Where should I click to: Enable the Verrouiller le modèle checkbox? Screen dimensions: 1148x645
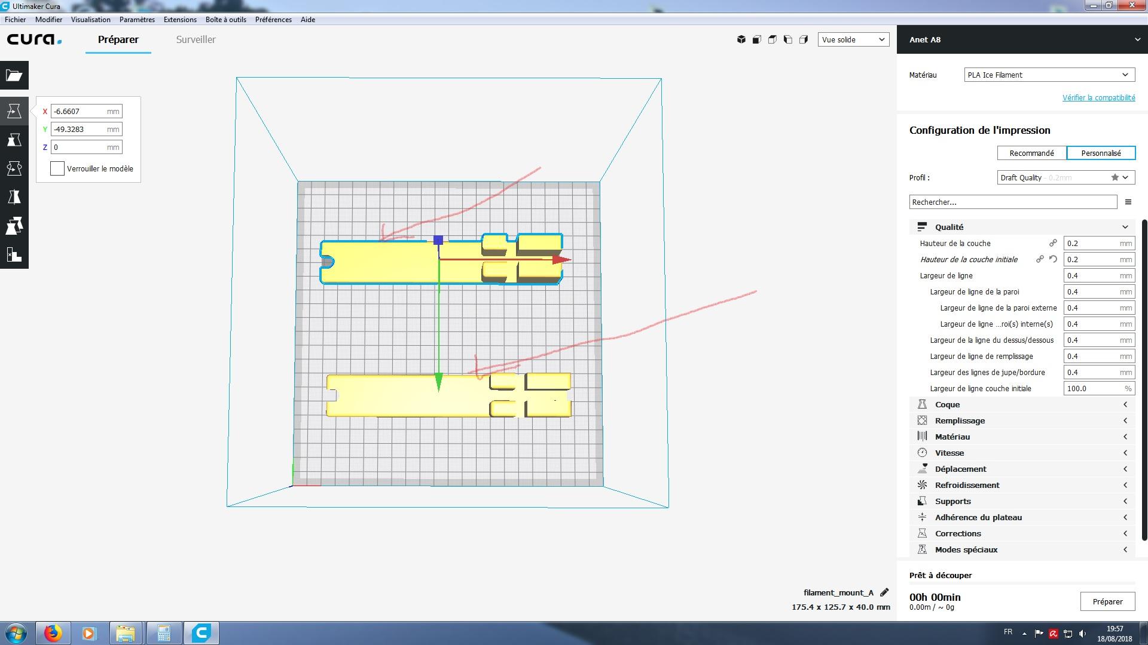57,168
